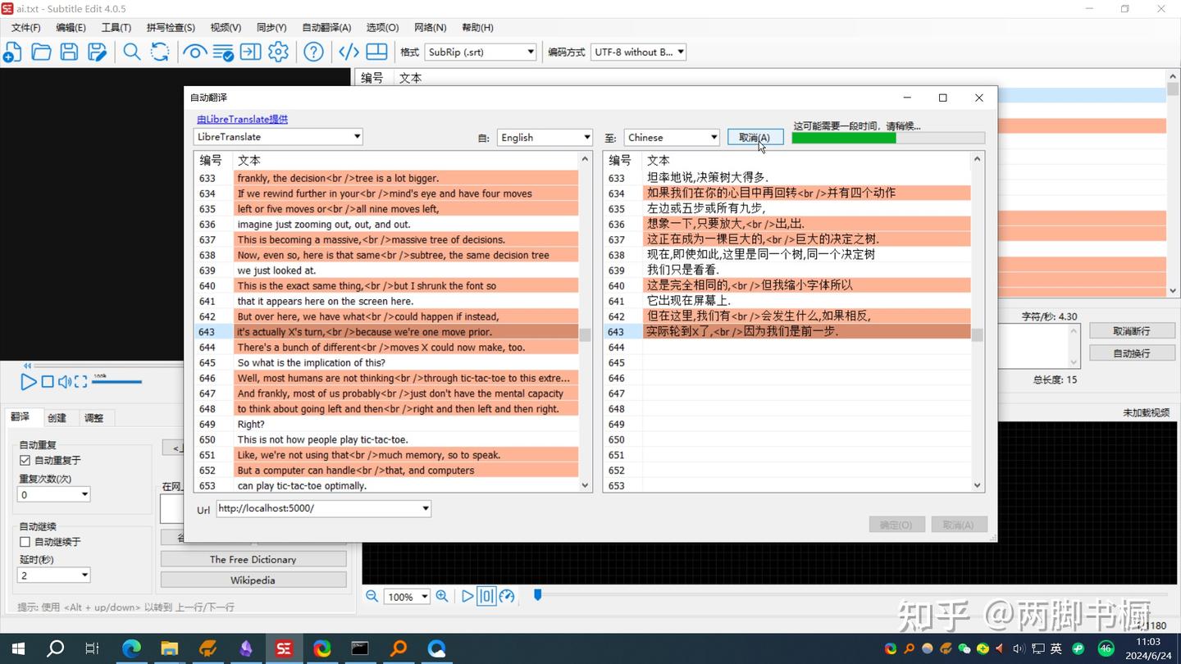This screenshot has width=1181, height=664.
Task: Click the waveform speedometer icon
Action: coord(507,597)
